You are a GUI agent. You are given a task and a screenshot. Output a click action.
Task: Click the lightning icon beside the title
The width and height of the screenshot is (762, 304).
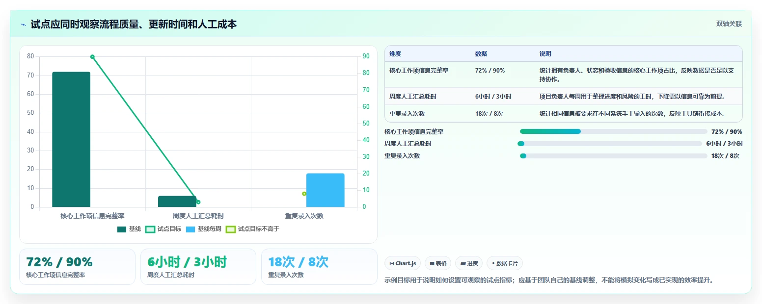pos(24,24)
